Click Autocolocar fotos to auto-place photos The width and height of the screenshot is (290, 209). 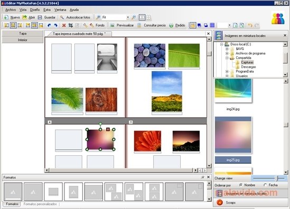[x=76, y=17]
